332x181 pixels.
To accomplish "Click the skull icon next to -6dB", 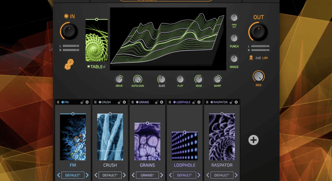I will (x=251, y=58).
